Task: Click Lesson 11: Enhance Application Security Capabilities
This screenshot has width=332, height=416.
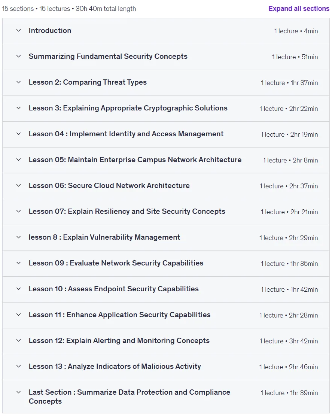Action: tap(120, 315)
